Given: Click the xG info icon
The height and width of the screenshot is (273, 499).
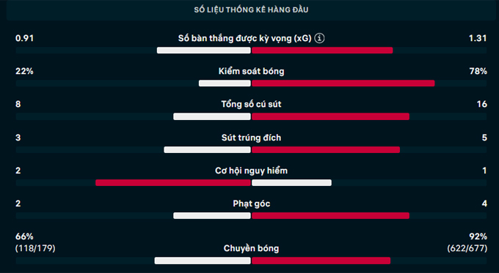Looking at the screenshot, I should tap(319, 38).
